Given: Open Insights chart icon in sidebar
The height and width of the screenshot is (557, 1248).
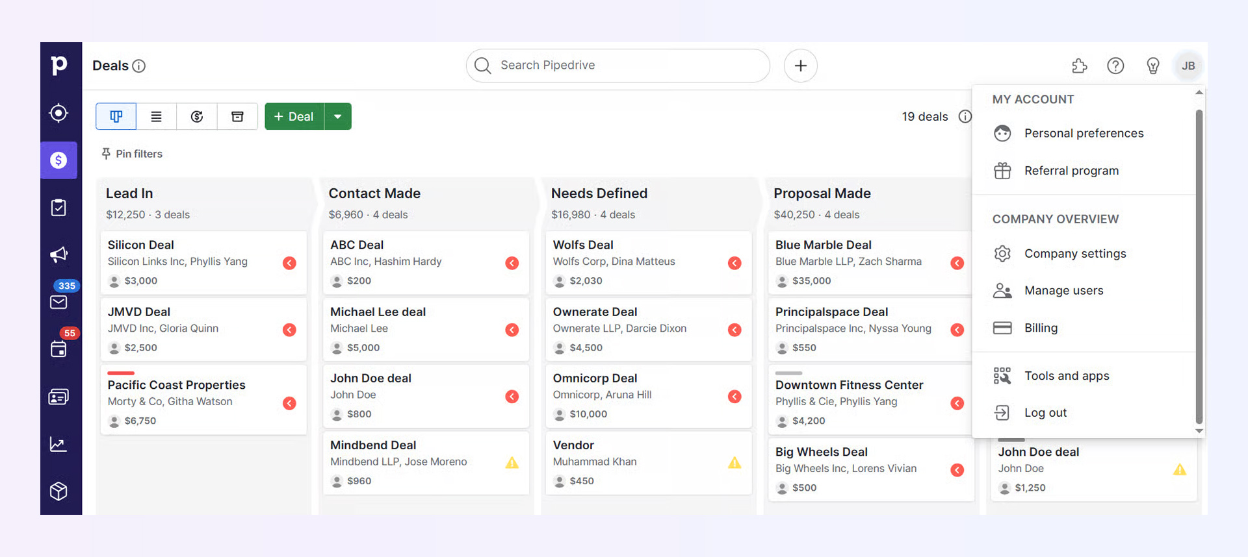Looking at the screenshot, I should point(58,444).
